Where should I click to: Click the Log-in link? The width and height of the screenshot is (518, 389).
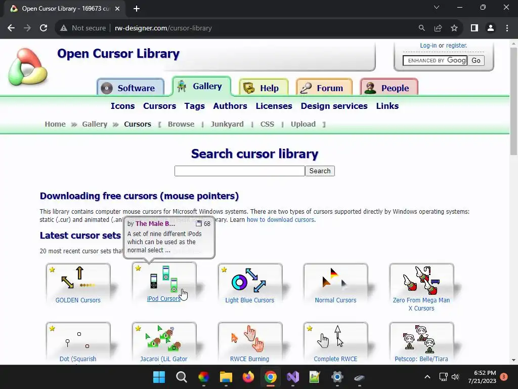(428, 45)
